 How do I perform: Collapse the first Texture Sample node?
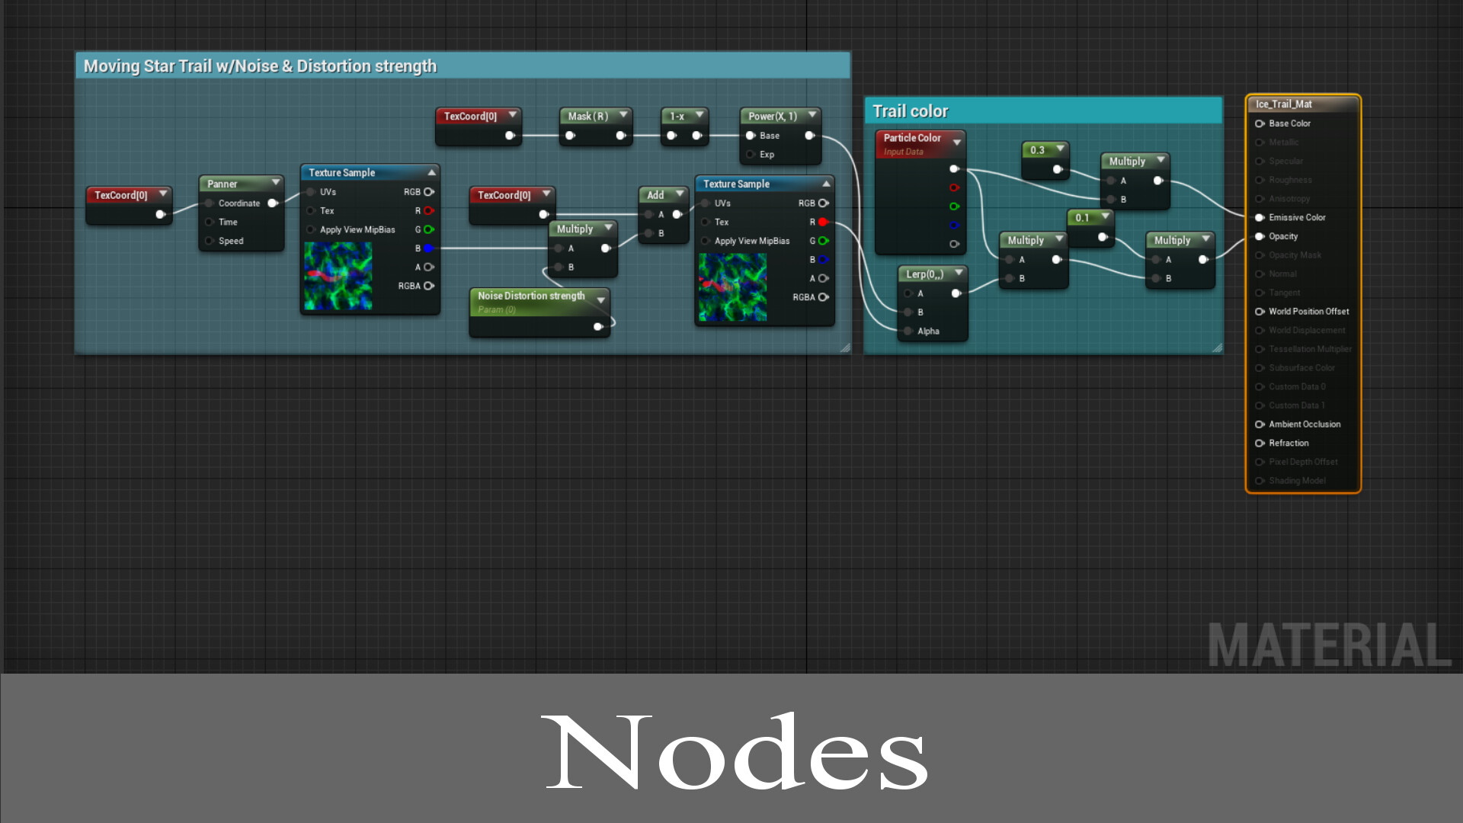[432, 173]
